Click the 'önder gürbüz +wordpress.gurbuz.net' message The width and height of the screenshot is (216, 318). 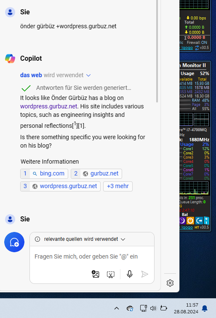(x=68, y=26)
